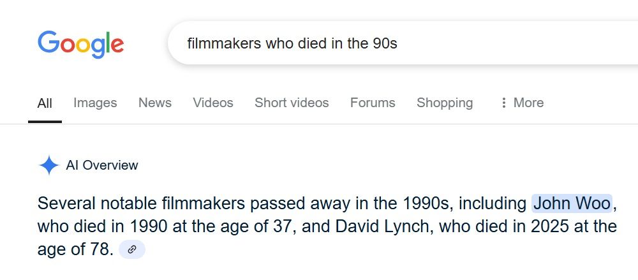Viewport: 638px width, 280px height.
Task: Show Shopping results
Action: pyautogui.click(x=445, y=103)
